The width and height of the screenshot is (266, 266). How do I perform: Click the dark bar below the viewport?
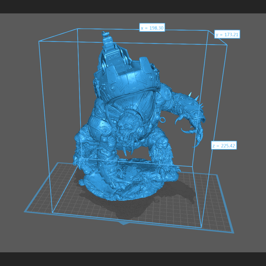point(133,259)
